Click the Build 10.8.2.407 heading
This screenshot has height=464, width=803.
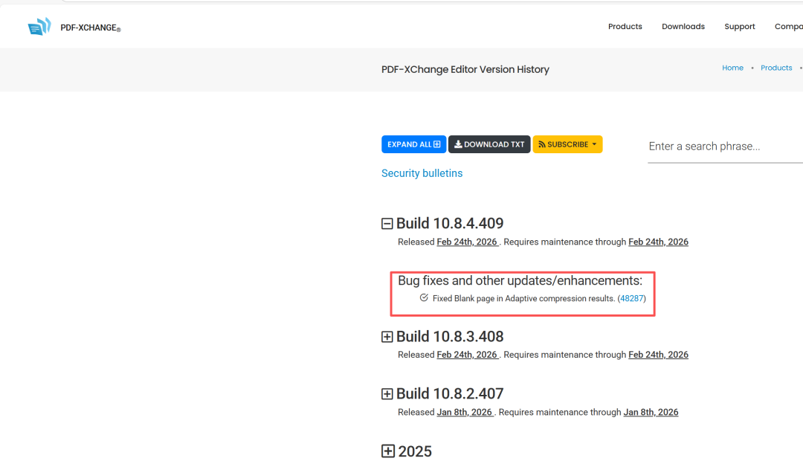point(450,394)
